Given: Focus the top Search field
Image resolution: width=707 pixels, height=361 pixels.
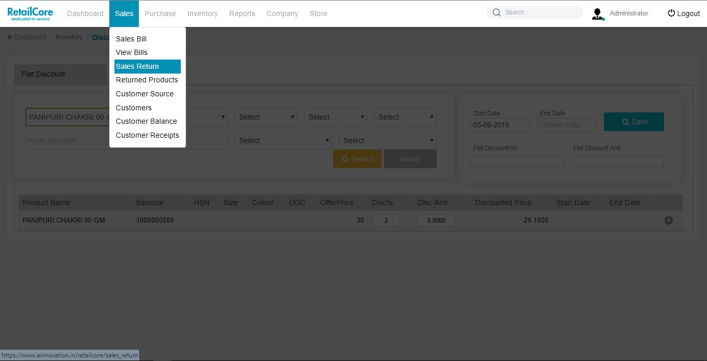Looking at the screenshot, I should pyautogui.click(x=535, y=12).
